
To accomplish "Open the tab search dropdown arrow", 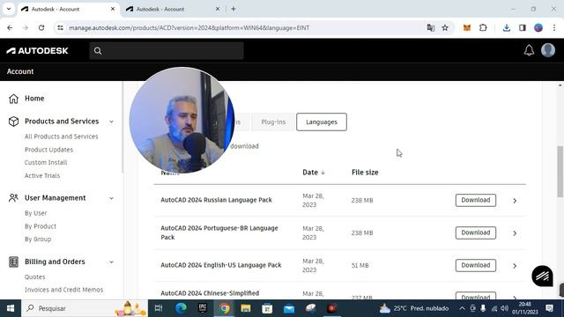I will tap(9, 9).
